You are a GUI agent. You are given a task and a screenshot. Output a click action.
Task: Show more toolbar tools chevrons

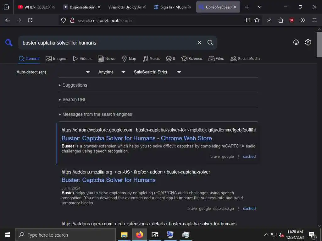click(x=303, y=20)
